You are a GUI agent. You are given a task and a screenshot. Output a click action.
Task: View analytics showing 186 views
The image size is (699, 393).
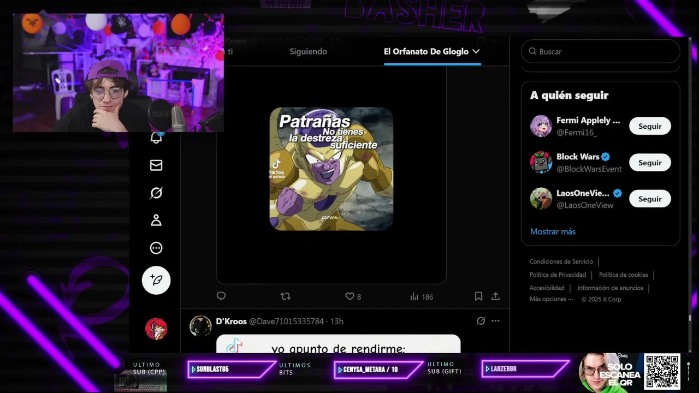[421, 296]
